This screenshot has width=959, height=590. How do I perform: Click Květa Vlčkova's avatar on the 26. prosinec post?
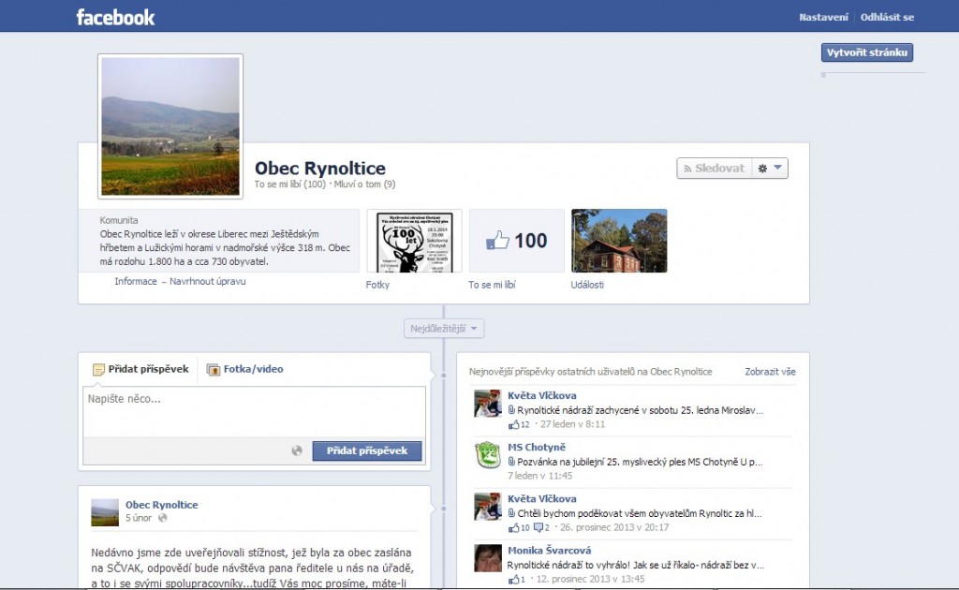tap(487, 507)
